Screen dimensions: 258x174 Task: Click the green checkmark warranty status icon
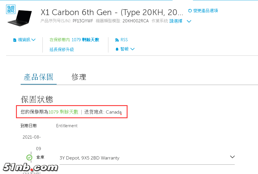coord(29,158)
